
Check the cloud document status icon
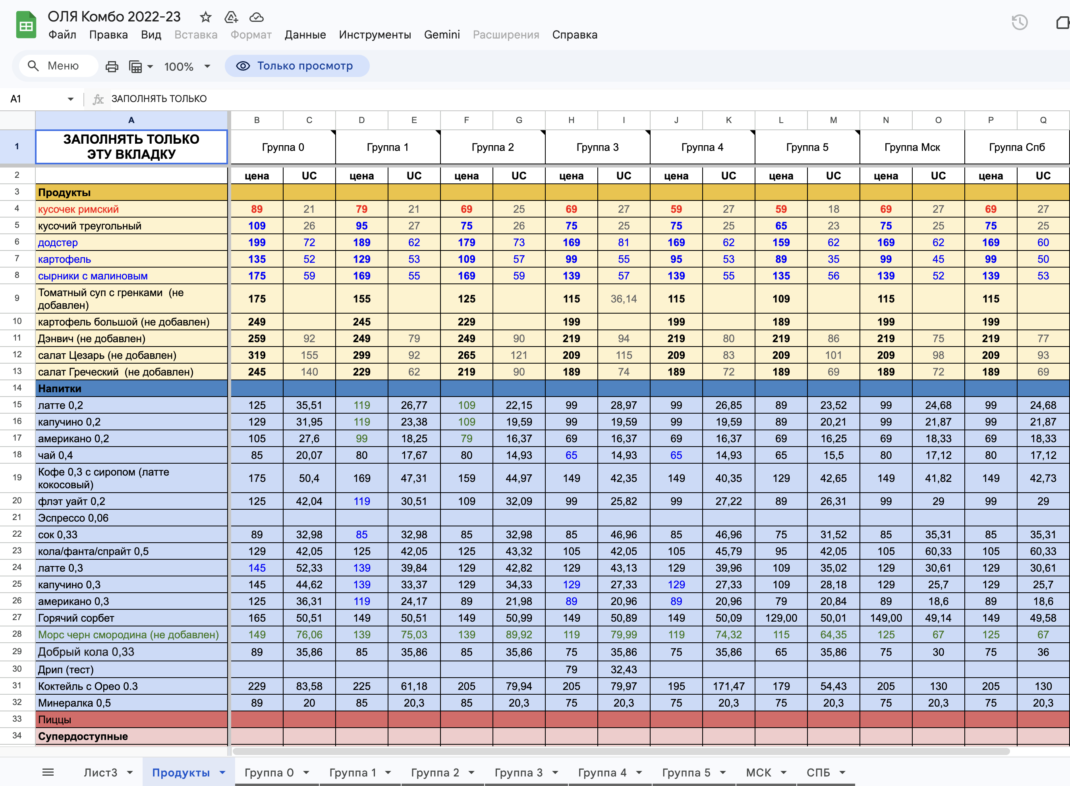coord(257,17)
